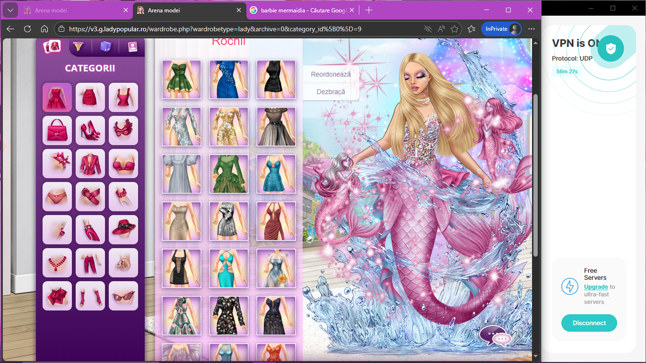Open the tab actions dropdown
This screenshot has height=363, width=646.
(10, 10)
